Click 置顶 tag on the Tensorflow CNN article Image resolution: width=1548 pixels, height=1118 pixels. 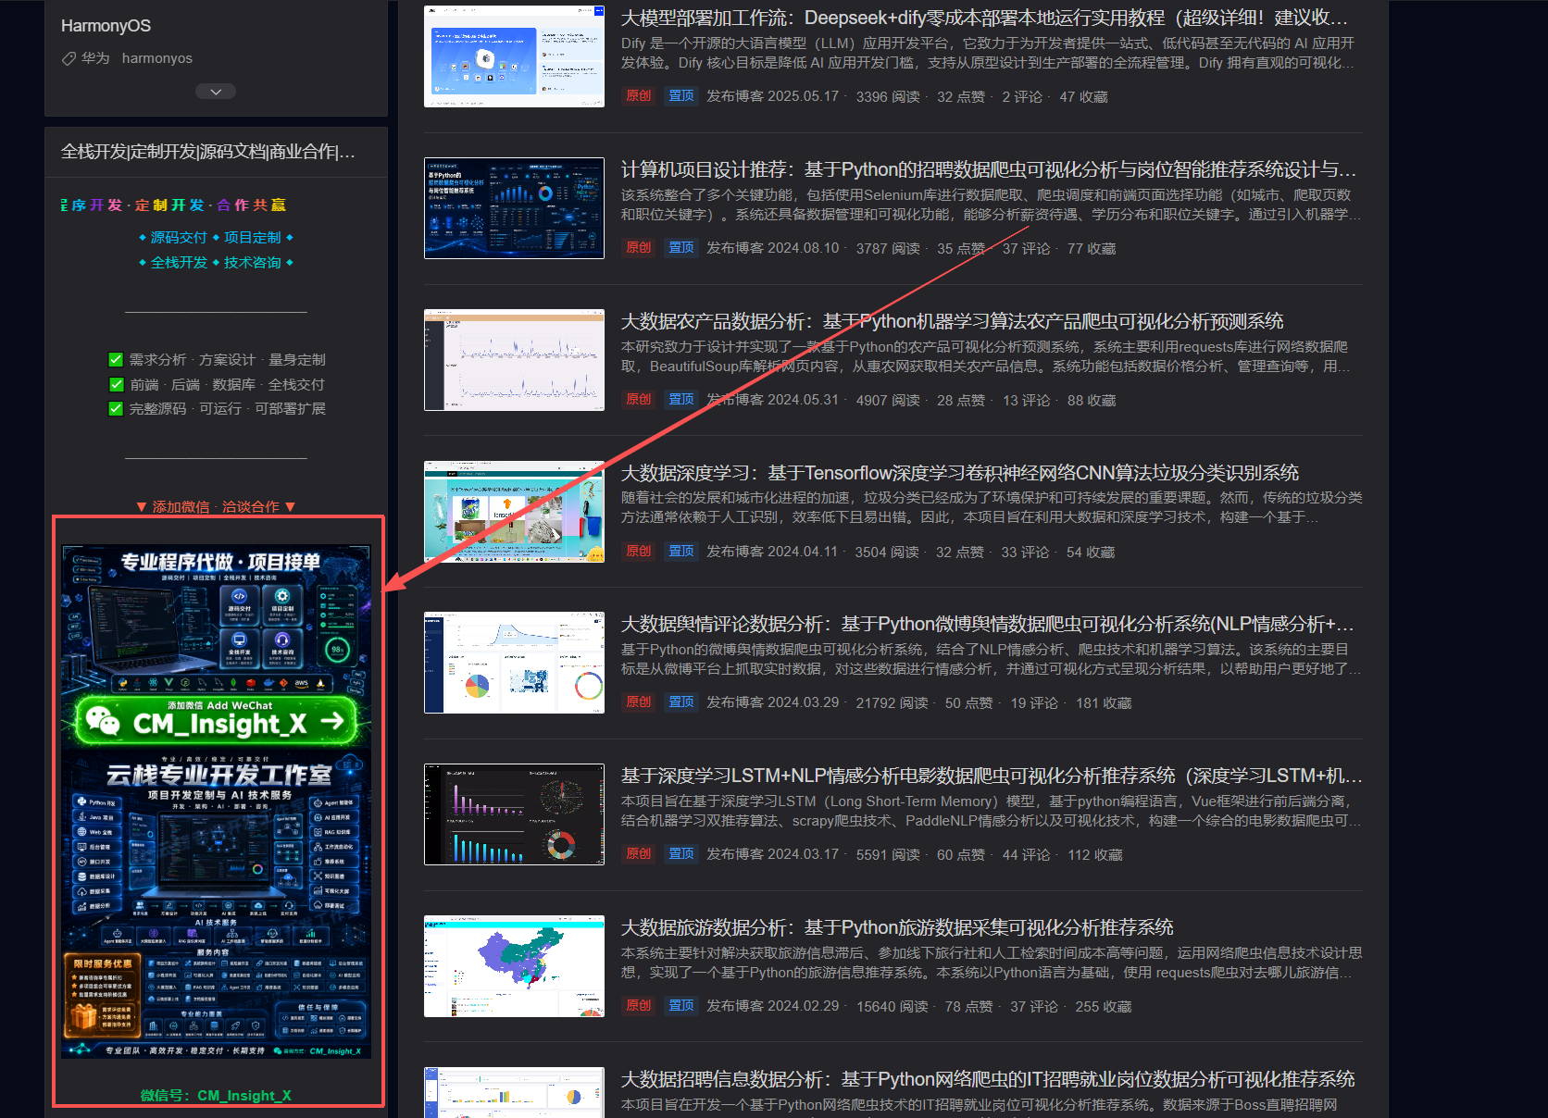click(681, 552)
